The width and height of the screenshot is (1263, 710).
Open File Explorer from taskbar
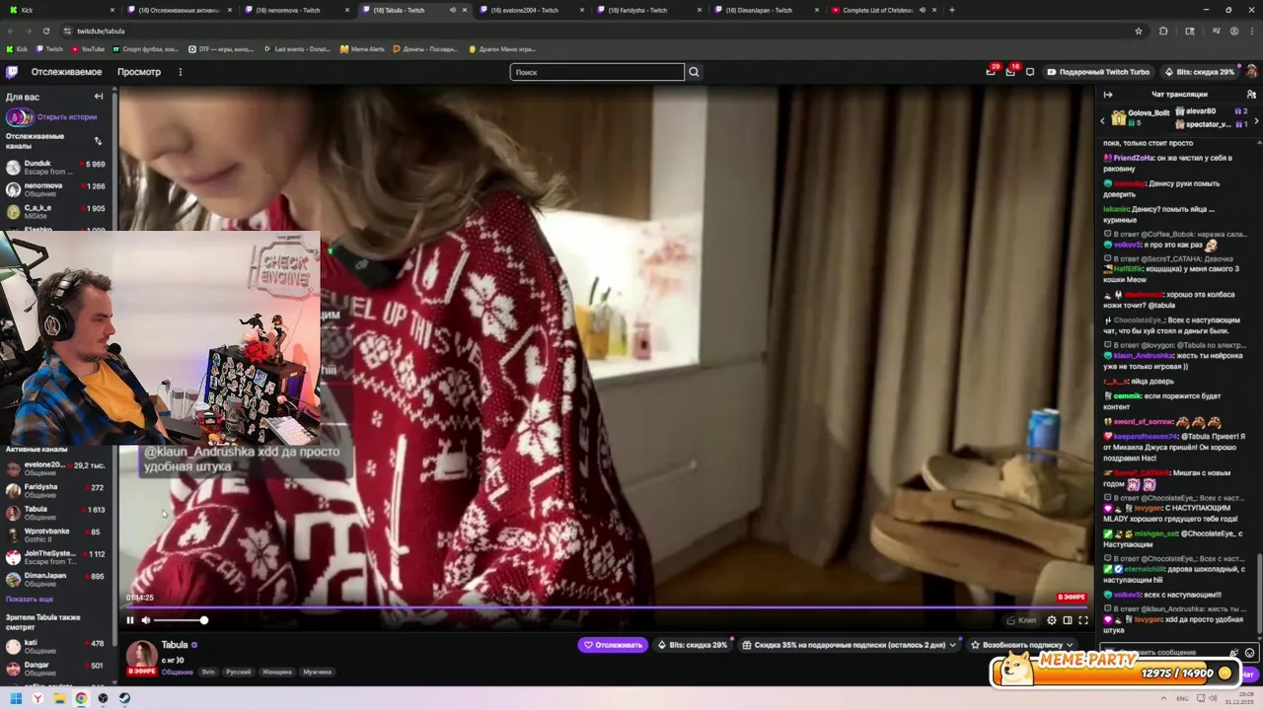click(59, 698)
